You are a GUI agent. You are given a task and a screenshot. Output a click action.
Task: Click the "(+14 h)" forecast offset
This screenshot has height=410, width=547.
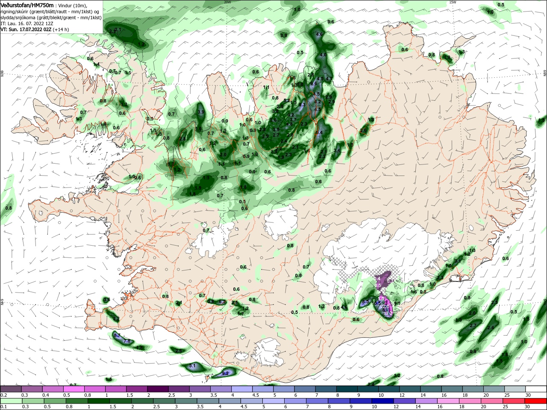coord(61,29)
